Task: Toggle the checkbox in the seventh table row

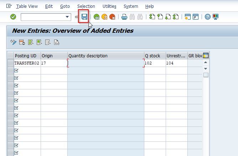Action: (x=16, y=108)
